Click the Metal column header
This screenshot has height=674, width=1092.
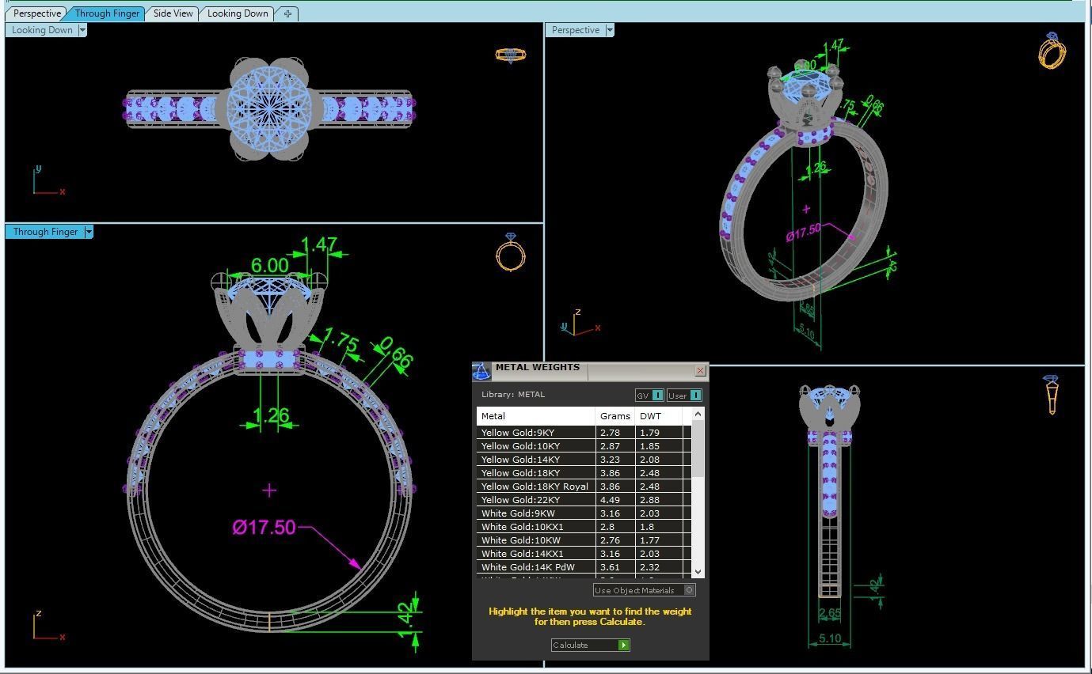click(536, 416)
